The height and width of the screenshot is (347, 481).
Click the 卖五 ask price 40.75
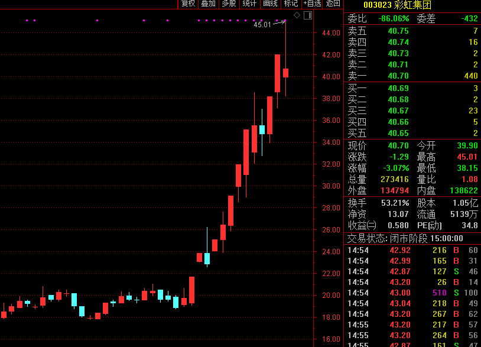(398, 31)
